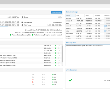
Task: Click the green OK icon beside count 219
Action: 53,84
